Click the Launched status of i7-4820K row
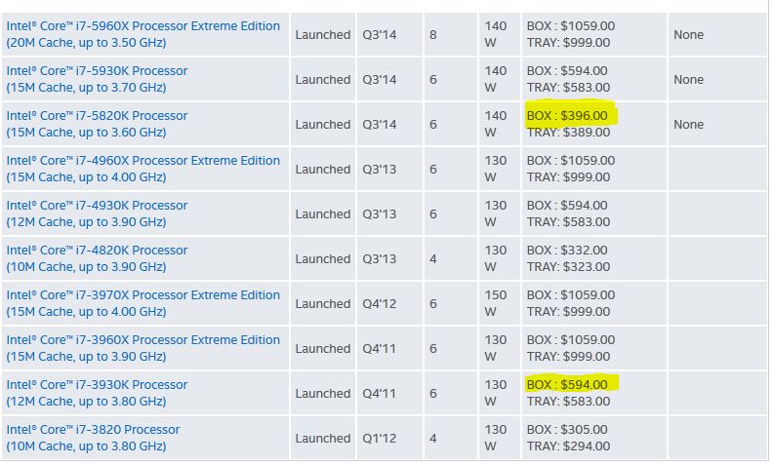The width and height of the screenshot is (773, 465). [x=322, y=259]
